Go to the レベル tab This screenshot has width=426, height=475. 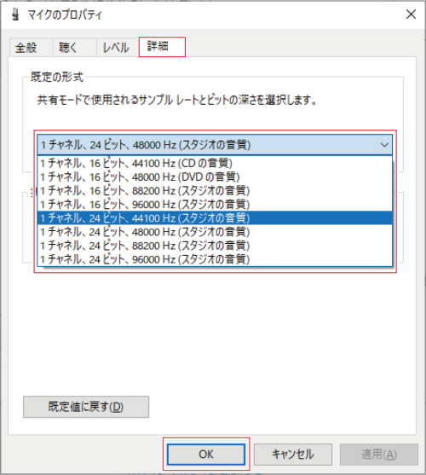[116, 48]
